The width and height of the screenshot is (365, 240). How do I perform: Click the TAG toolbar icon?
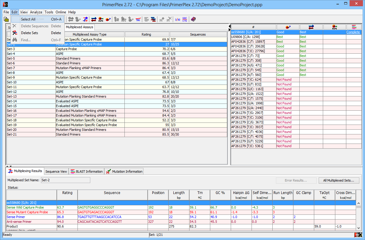pyautogui.click(x=138, y=19)
